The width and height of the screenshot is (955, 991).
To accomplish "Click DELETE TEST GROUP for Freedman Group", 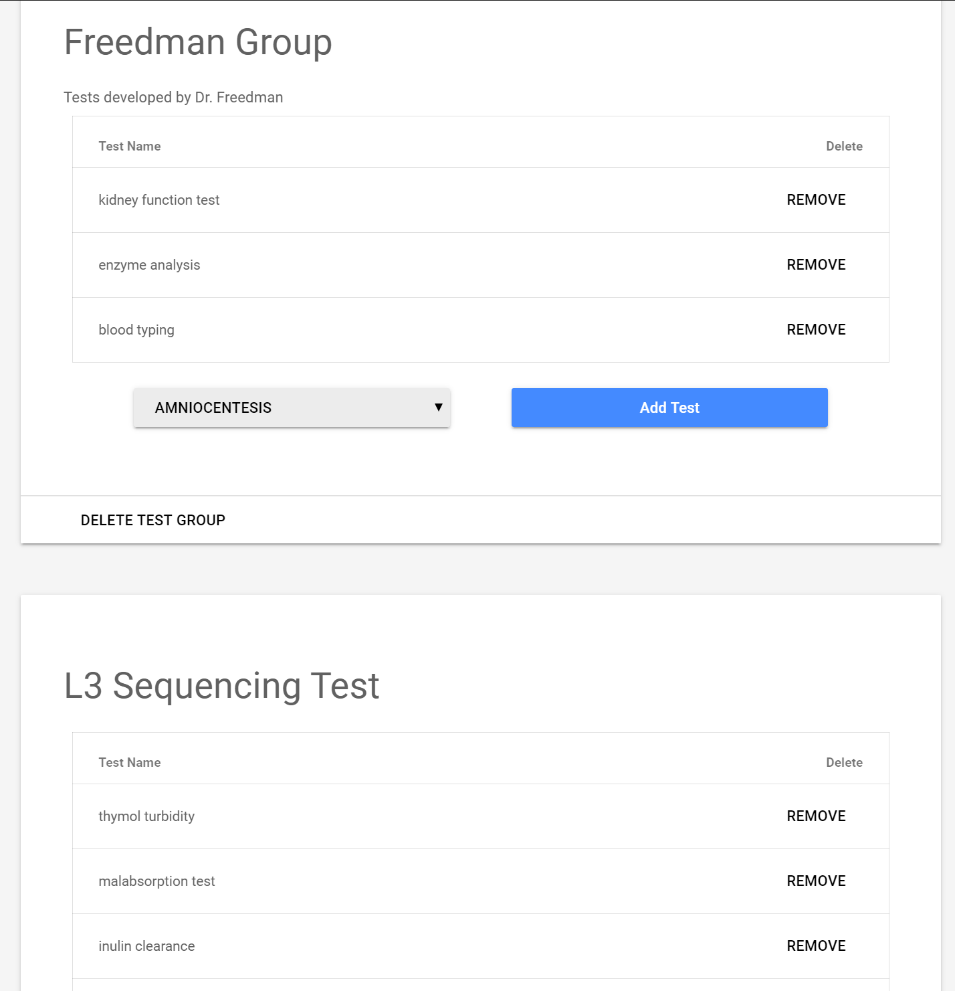I will coord(153,521).
